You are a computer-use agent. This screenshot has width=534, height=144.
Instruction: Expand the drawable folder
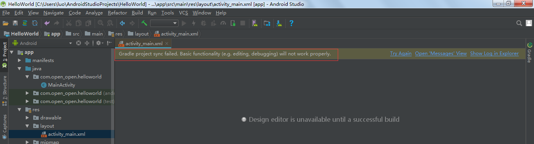coord(27,118)
